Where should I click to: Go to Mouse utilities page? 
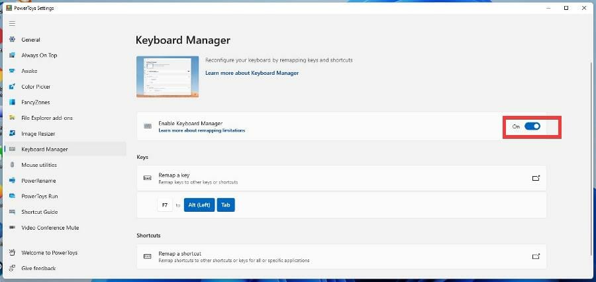coord(39,165)
